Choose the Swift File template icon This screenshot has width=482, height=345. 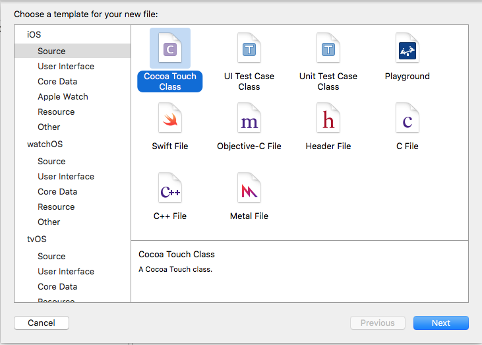point(170,119)
